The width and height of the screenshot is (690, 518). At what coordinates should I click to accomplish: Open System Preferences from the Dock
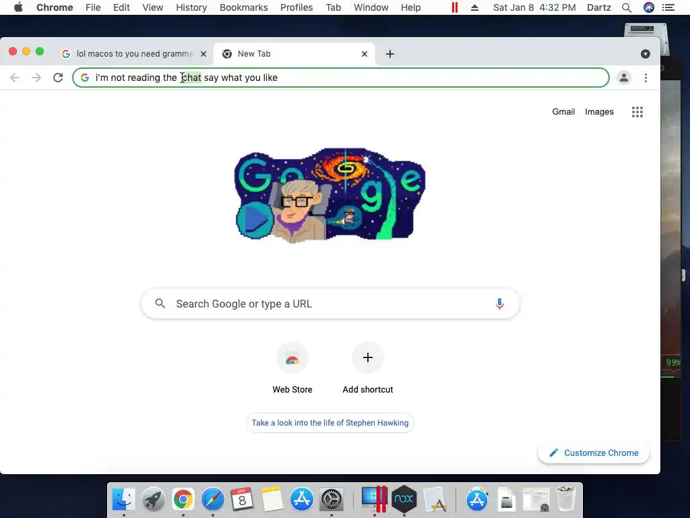(x=331, y=500)
